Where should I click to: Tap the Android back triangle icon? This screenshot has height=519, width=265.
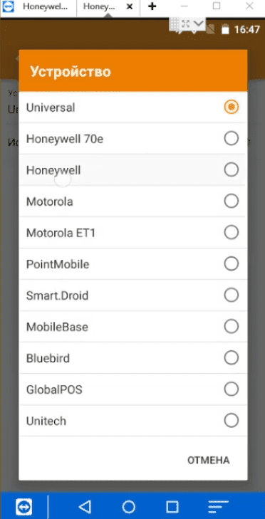pyautogui.click(x=85, y=506)
